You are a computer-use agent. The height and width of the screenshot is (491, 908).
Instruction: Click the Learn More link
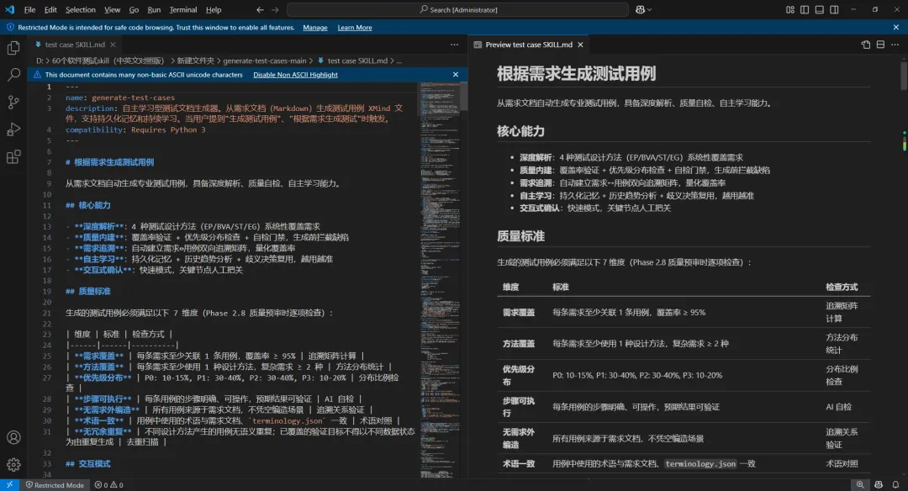(355, 27)
